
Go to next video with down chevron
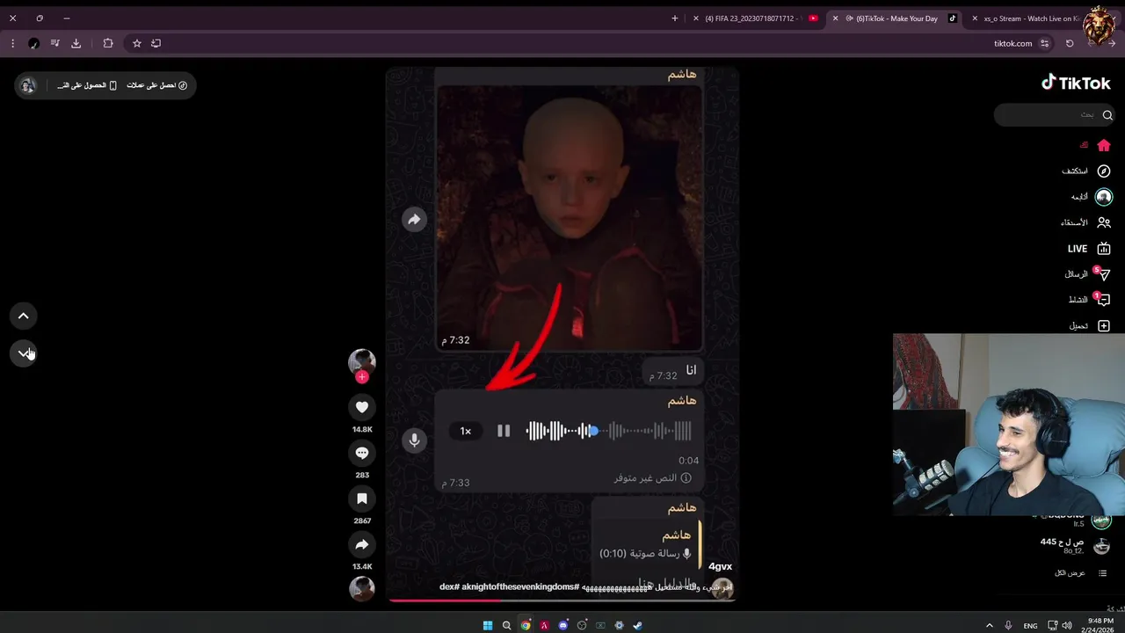tap(24, 353)
